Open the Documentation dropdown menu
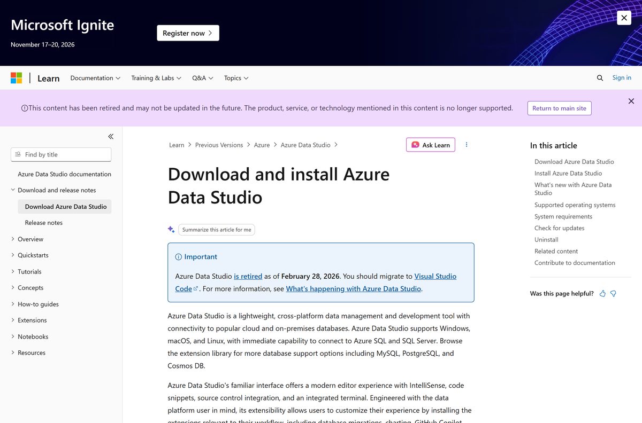The width and height of the screenshot is (642, 423). (x=95, y=78)
